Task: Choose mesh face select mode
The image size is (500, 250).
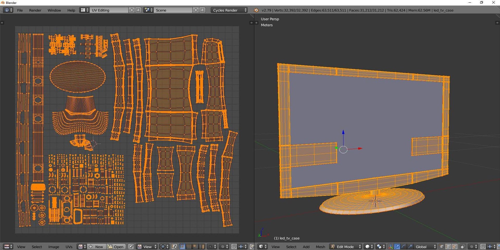Action: (455, 247)
